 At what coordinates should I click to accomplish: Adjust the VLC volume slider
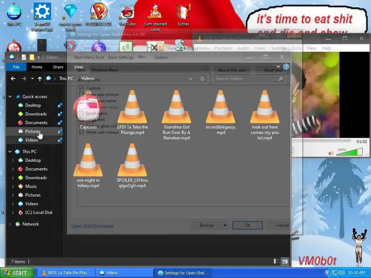[349, 152]
